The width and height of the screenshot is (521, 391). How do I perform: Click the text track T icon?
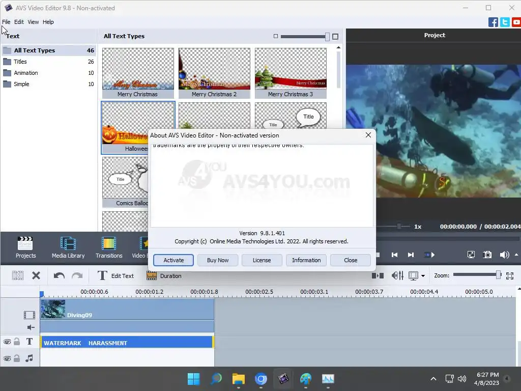coord(29,342)
